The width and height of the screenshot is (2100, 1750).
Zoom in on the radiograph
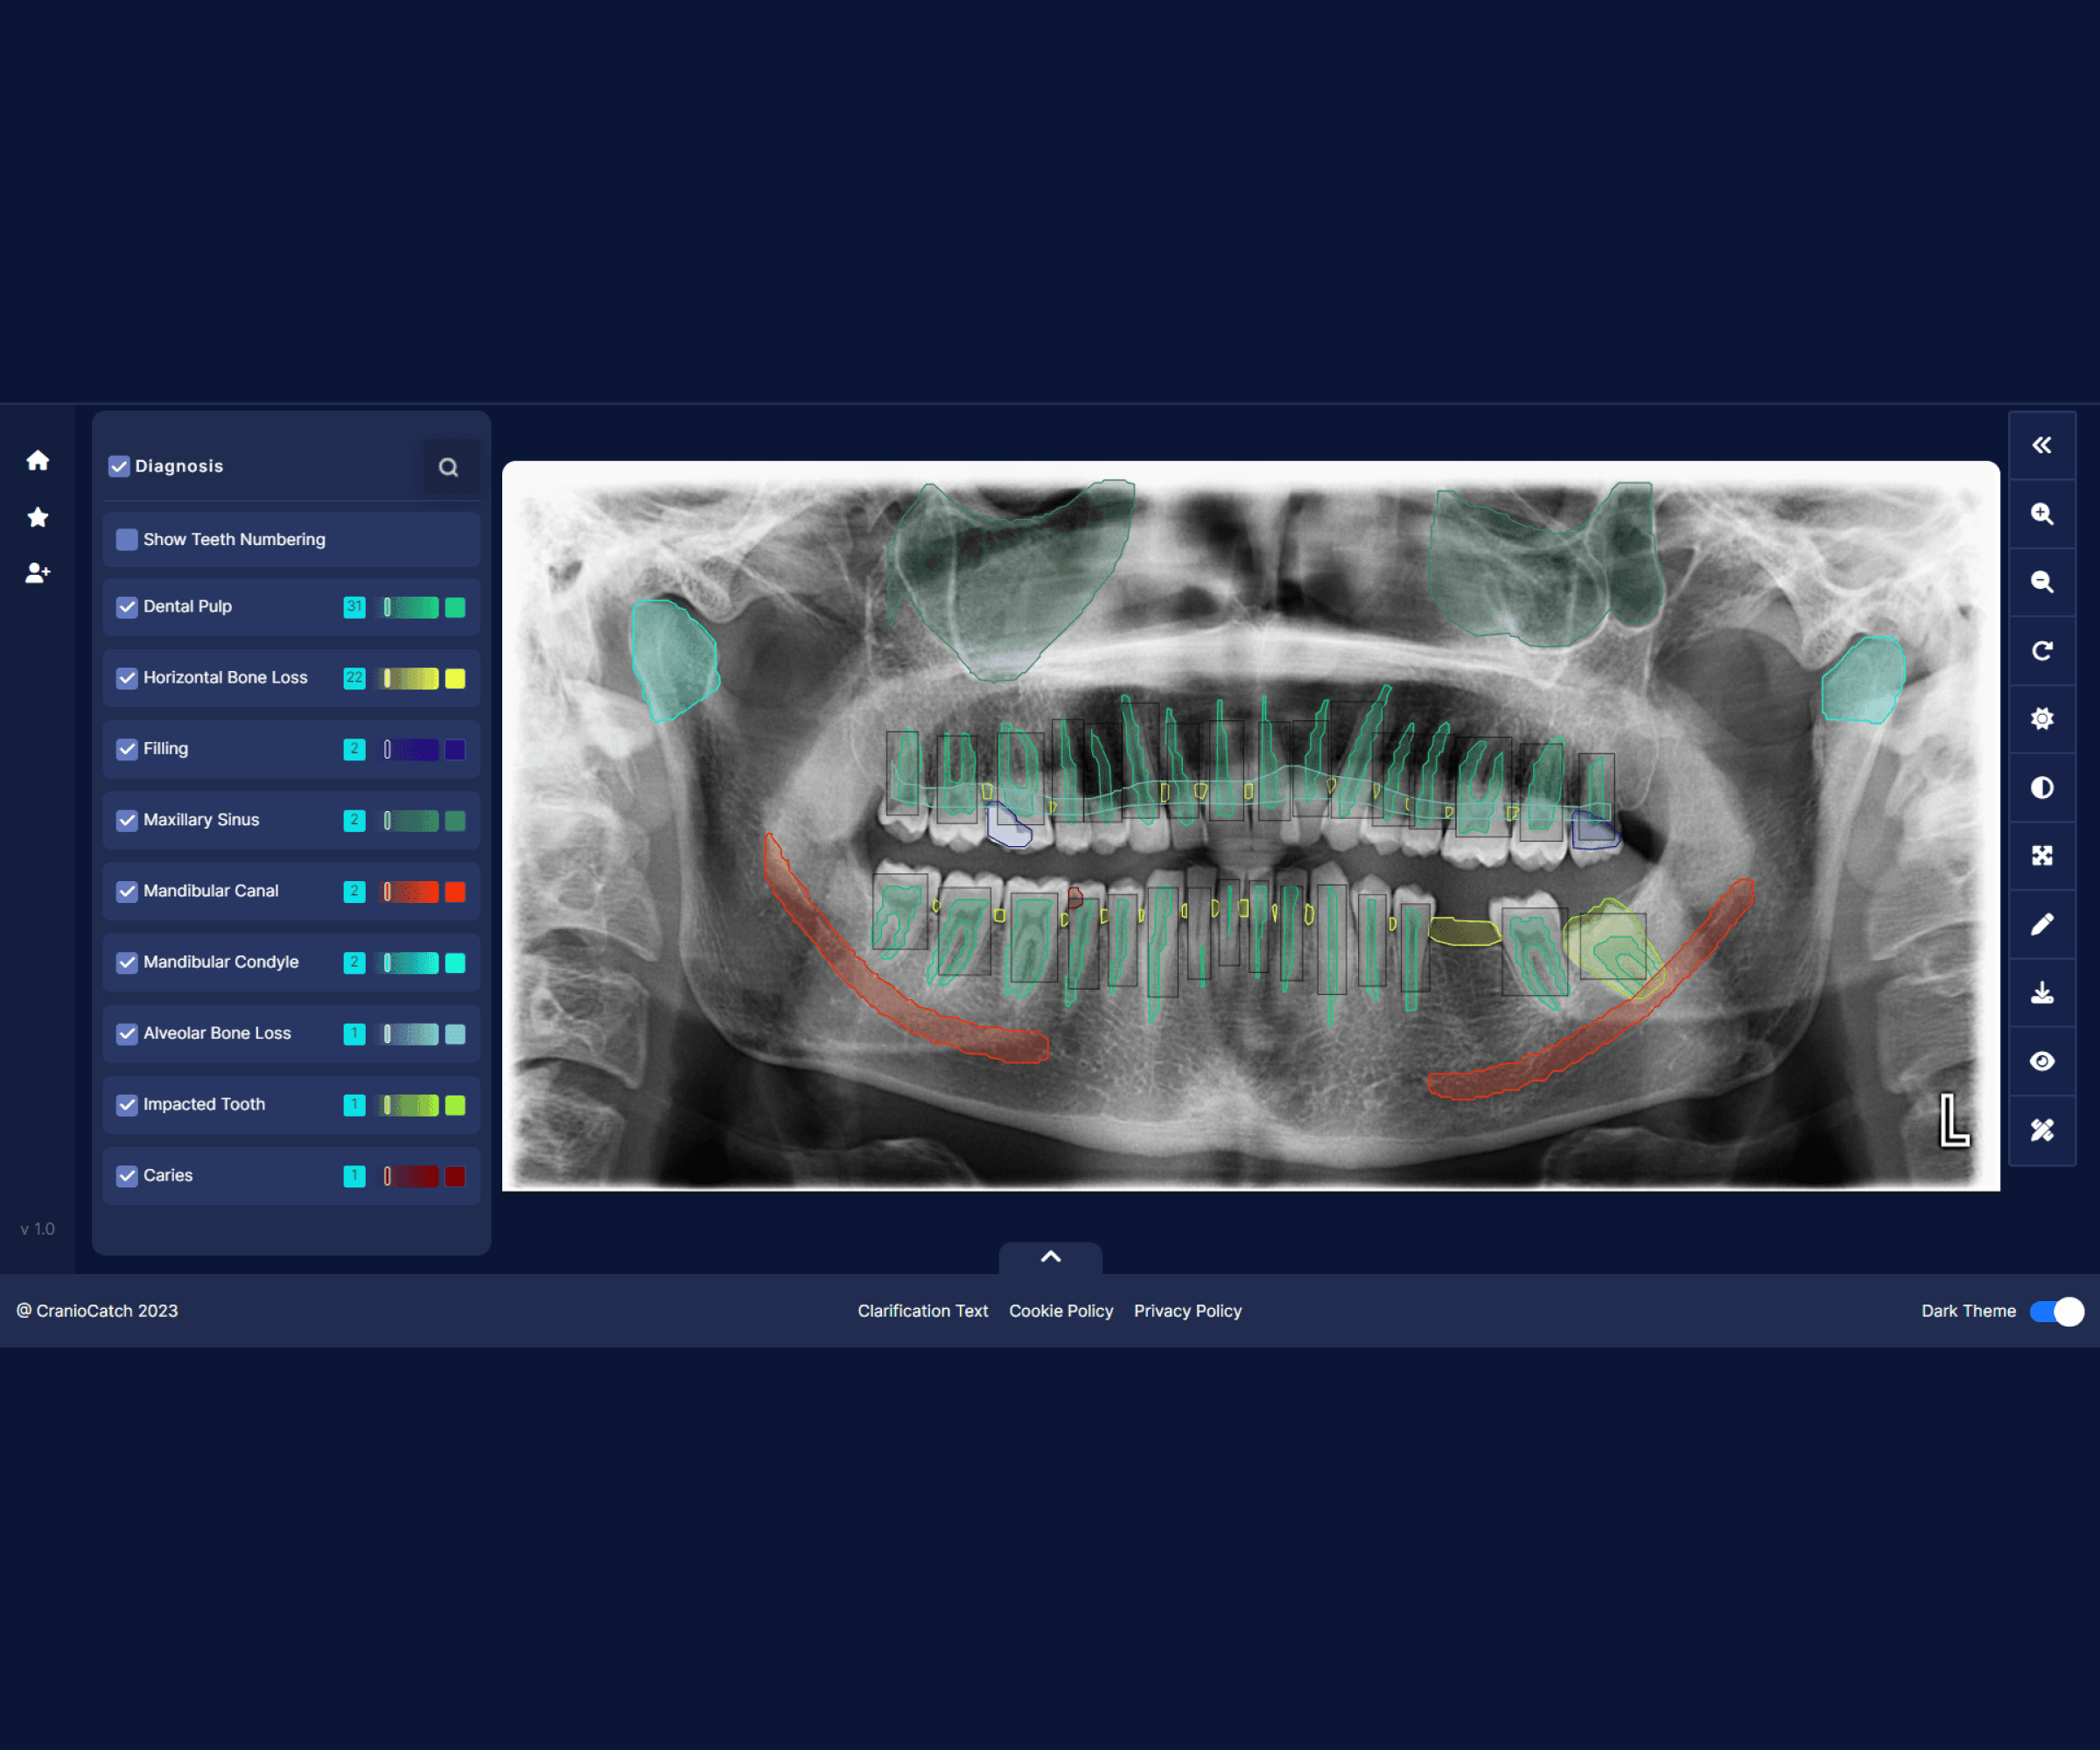pyautogui.click(x=2042, y=514)
